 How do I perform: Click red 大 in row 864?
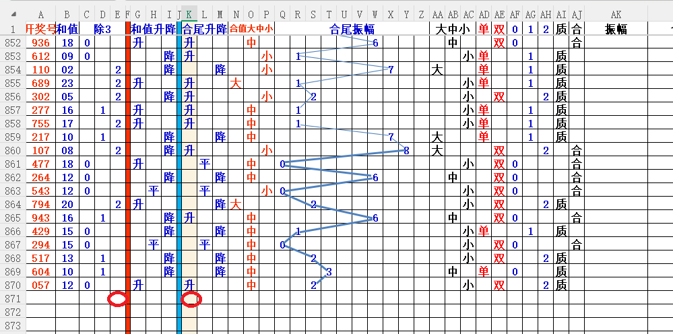click(x=235, y=205)
